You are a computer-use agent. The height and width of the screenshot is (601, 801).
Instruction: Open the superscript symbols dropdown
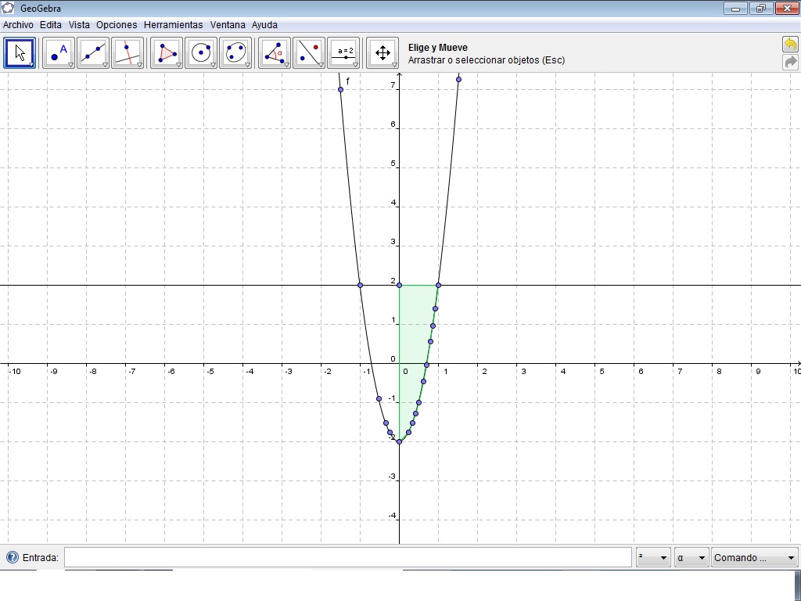(652, 557)
